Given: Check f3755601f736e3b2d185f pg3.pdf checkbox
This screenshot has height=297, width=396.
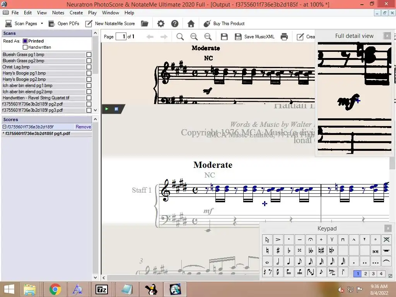Looking at the screenshot, I should tap(89, 110).
